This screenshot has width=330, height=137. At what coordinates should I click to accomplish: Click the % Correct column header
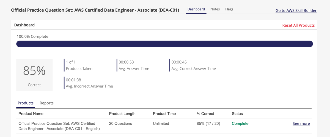[205, 114]
